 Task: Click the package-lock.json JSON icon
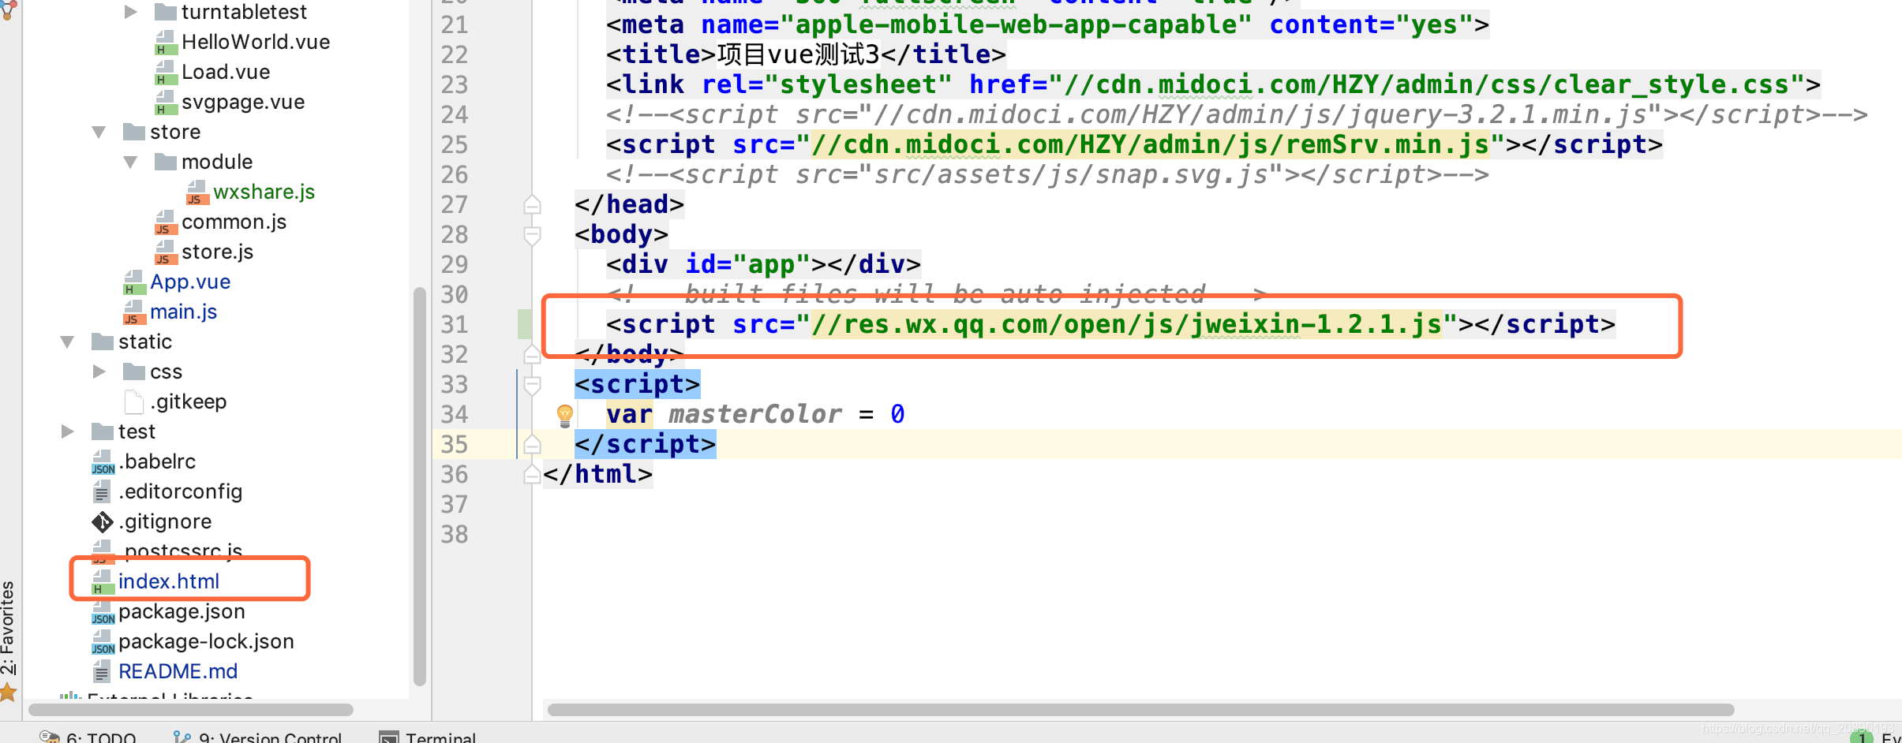coord(103,642)
